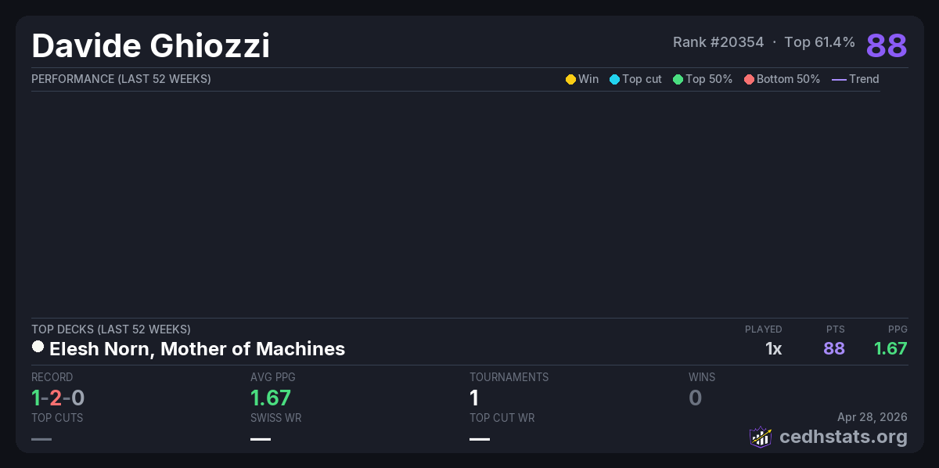Click the Rank #20354 text
This screenshot has height=468, width=939.
click(718, 42)
